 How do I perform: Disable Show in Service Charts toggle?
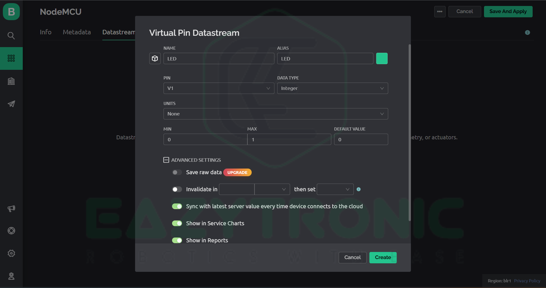point(177,223)
